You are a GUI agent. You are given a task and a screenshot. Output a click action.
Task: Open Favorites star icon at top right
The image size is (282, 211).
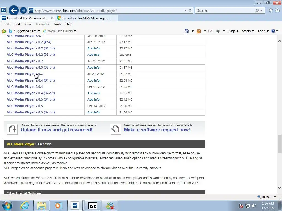coord(271,10)
